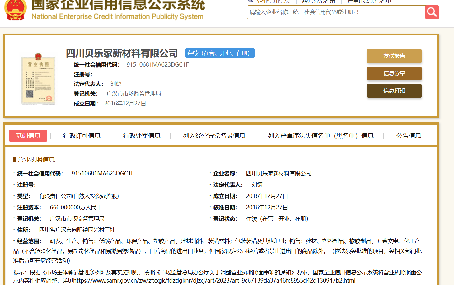Click the red search magnifier button

point(432,12)
